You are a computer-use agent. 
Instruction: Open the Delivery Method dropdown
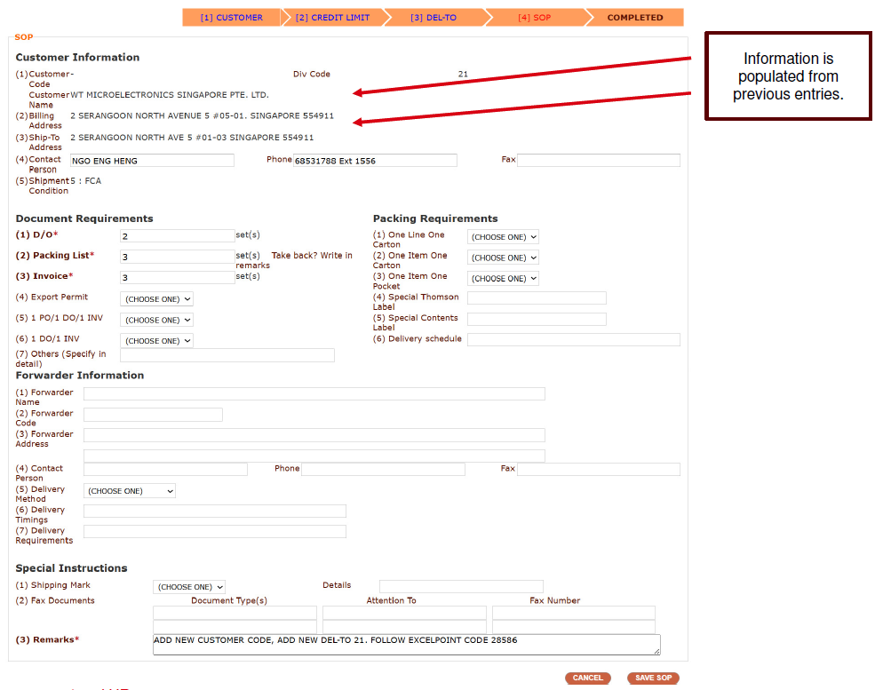130,491
